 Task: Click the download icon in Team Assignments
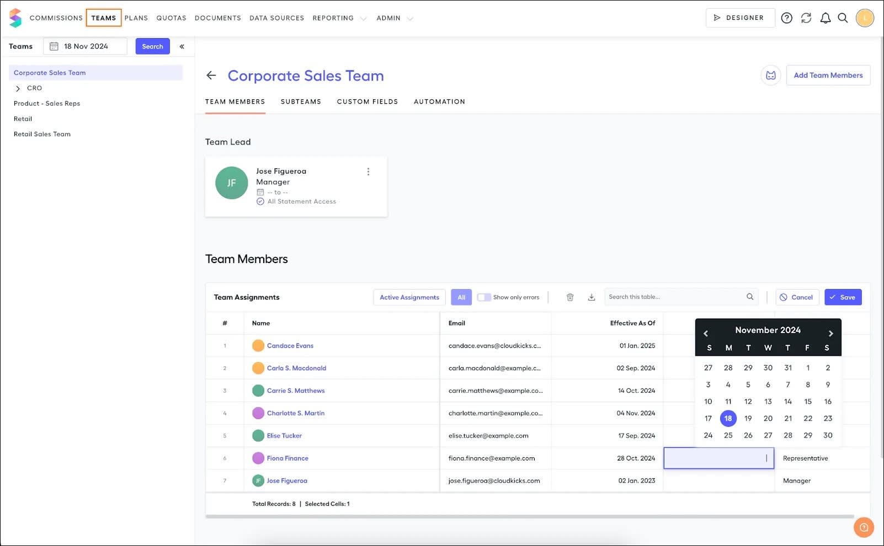[592, 297]
